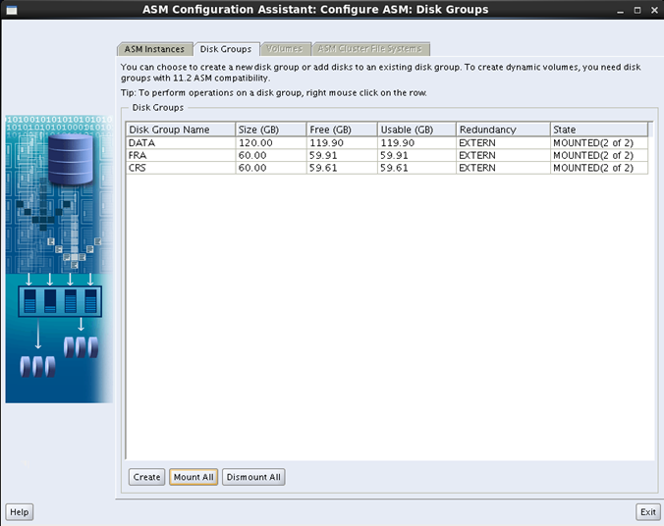
Task: Click MOUNTED(2 of 2) state of CRS
Action: pyautogui.click(x=599, y=168)
